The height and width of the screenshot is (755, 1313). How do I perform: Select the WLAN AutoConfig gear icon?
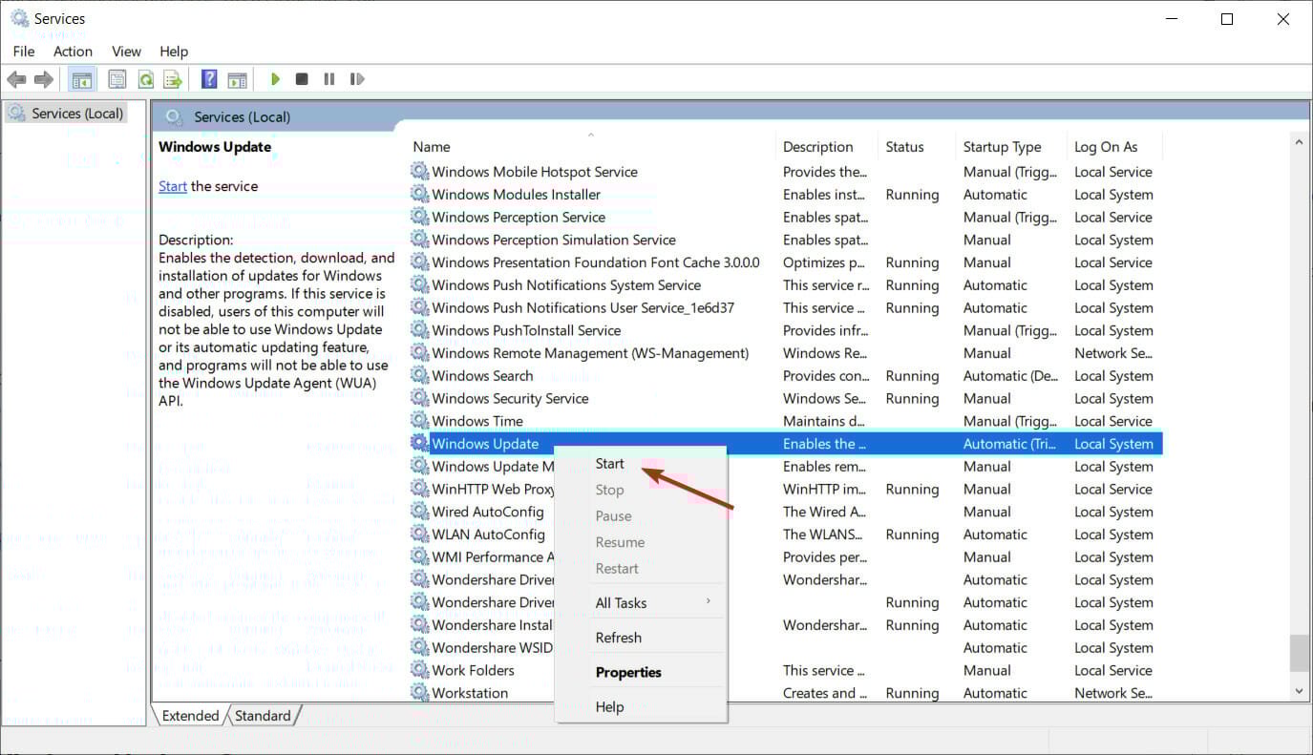tap(419, 534)
